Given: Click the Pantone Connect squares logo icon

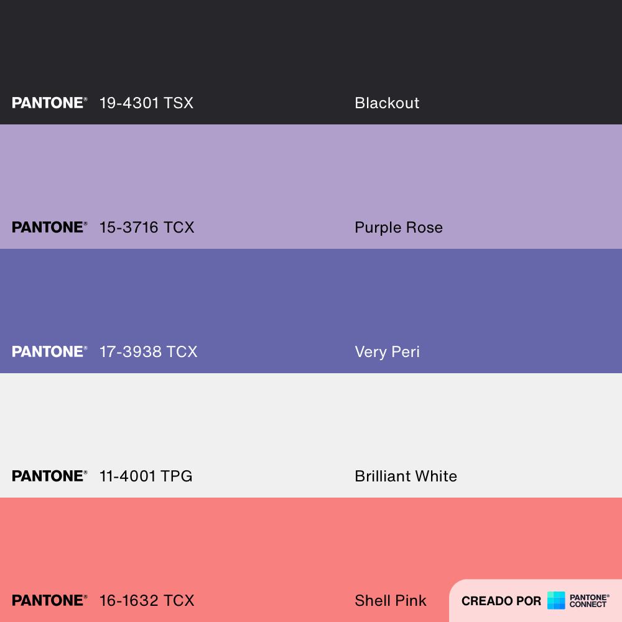Looking at the screenshot, I should [x=556, y=600].
